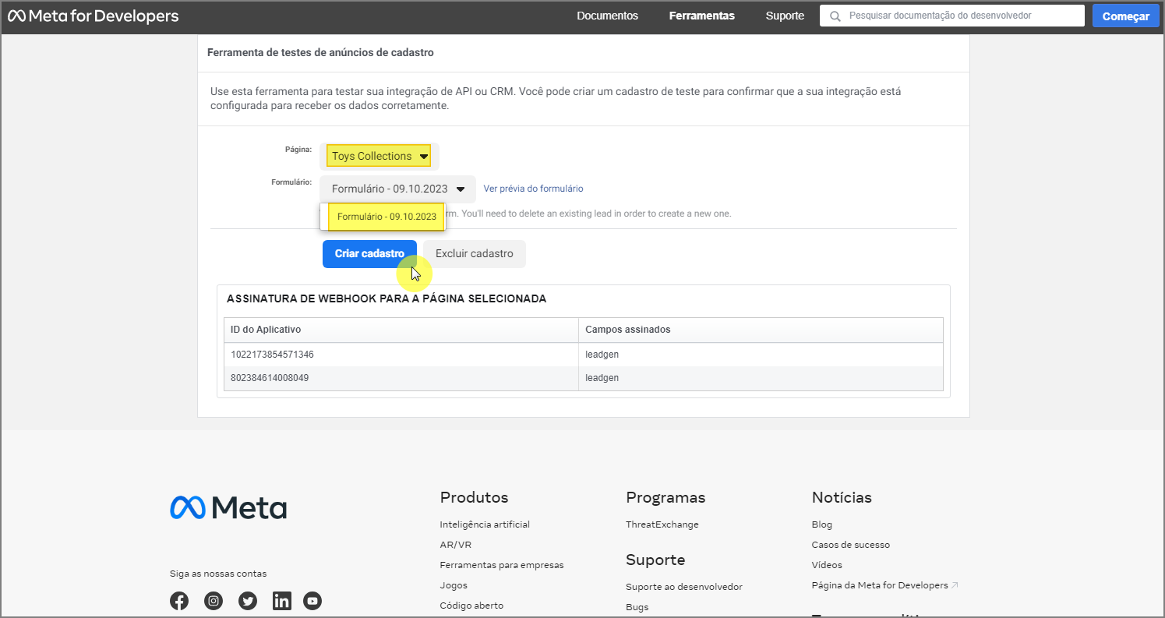Click the Criar cadastro button
This screenshot has height=618, width=1165.
click(x=369, y=253)
